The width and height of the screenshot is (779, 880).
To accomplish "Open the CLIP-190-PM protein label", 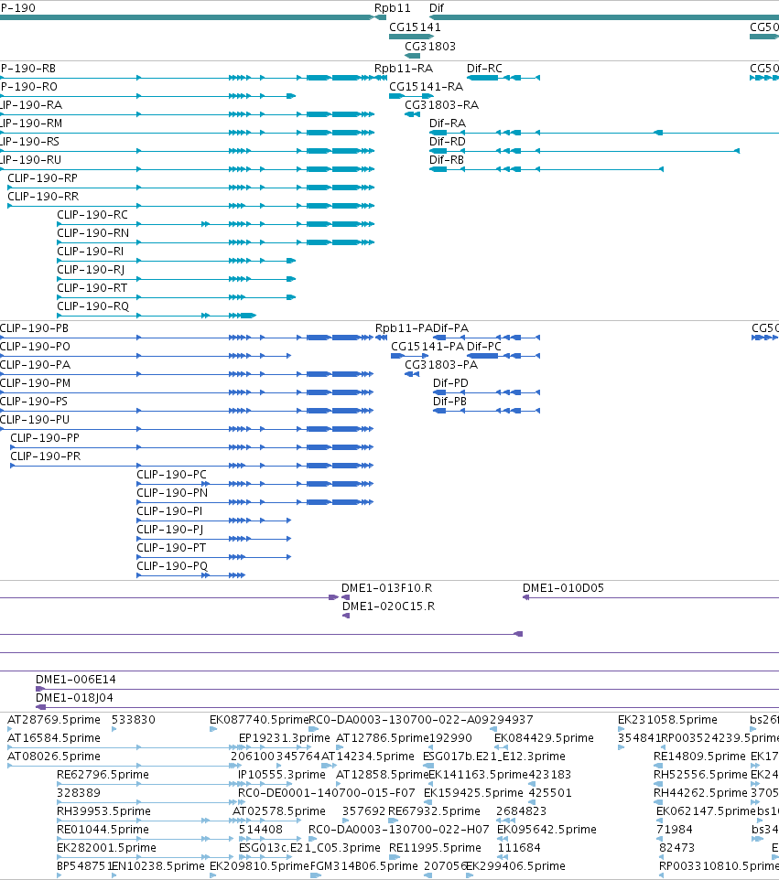I will click(35, 382).
